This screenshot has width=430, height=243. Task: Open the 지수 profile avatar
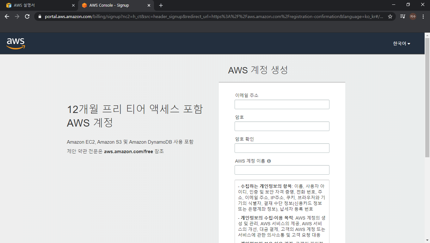point(413,16)
